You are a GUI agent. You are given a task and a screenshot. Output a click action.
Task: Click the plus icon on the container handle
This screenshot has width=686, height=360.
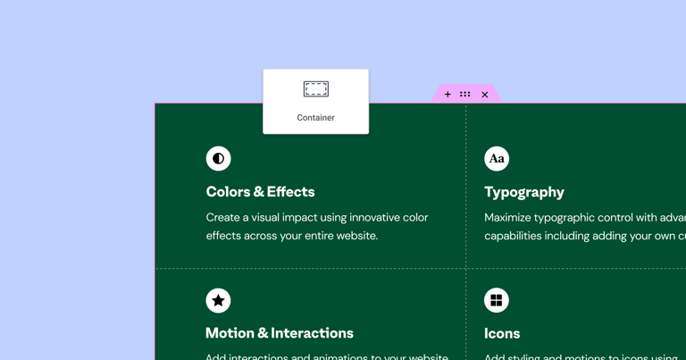point(448,95)
